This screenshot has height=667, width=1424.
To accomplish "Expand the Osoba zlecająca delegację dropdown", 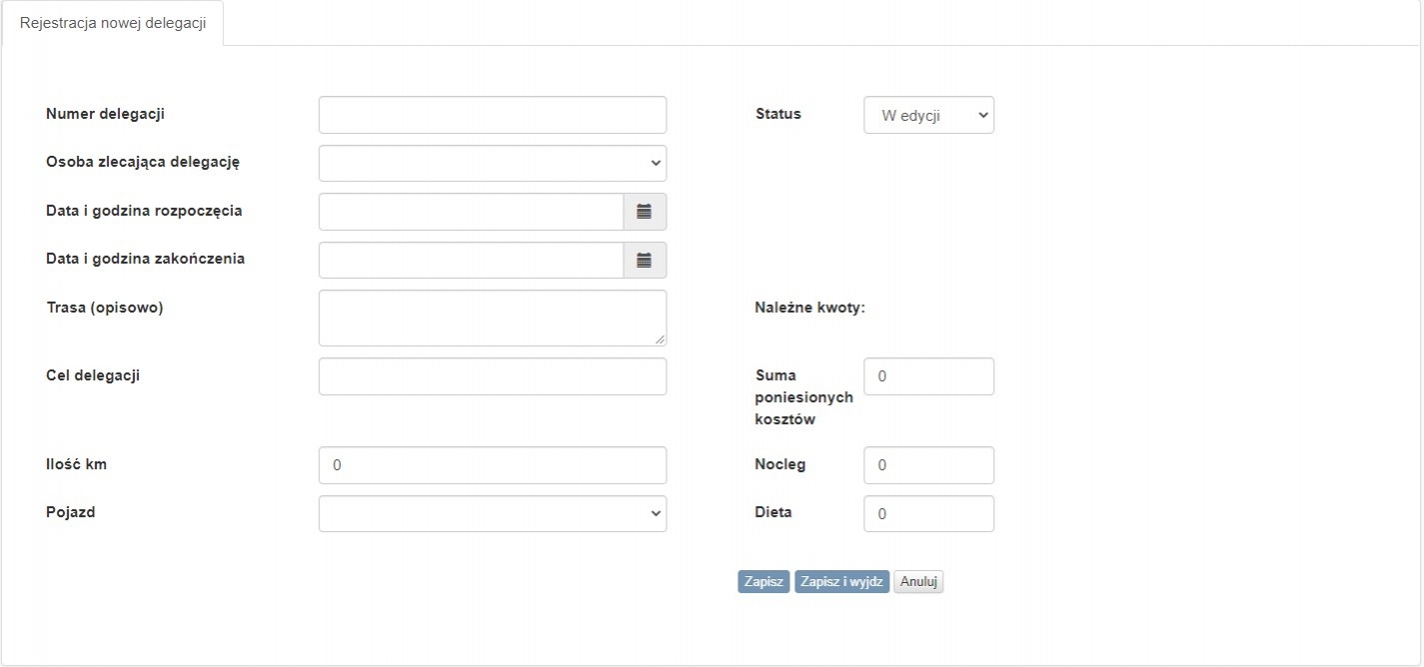I will [x=493, y=163].
